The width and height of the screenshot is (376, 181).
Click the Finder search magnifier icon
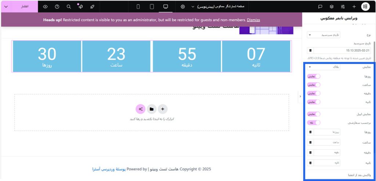click(x=69, y=7)
